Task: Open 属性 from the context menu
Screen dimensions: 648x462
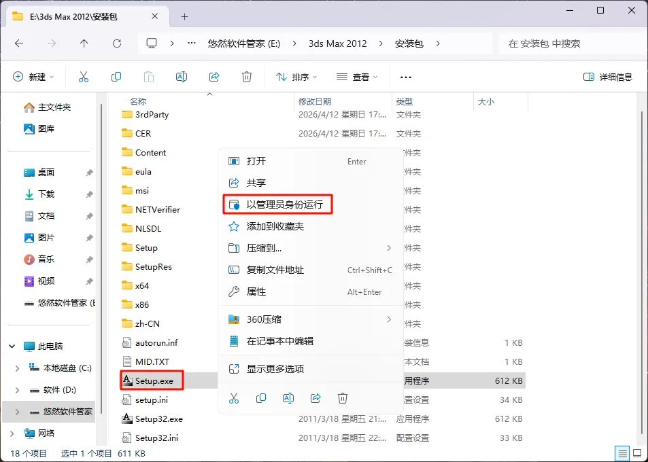Action: [310, 291]
